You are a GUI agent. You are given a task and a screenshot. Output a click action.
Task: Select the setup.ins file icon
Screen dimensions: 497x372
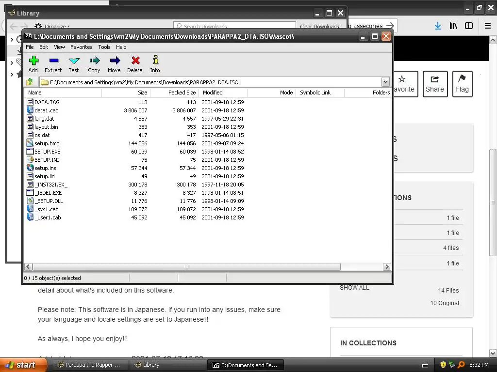[x=30, y=168]
